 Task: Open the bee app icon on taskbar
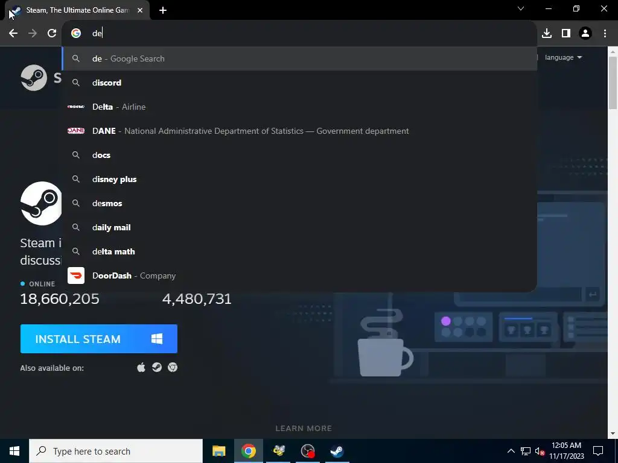coord(278,451)
